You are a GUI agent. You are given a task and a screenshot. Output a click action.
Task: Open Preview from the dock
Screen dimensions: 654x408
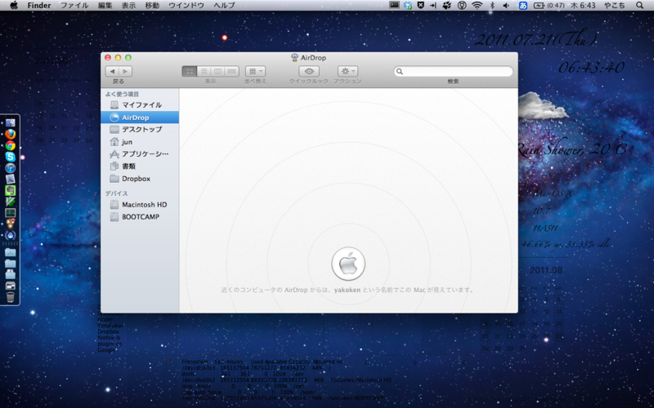11,180
